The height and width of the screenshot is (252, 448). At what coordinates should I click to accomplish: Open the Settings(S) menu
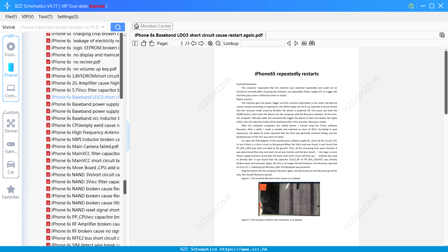tap(68, 17)
